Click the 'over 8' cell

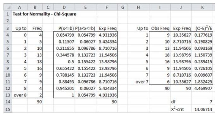(x=20, y=95)
